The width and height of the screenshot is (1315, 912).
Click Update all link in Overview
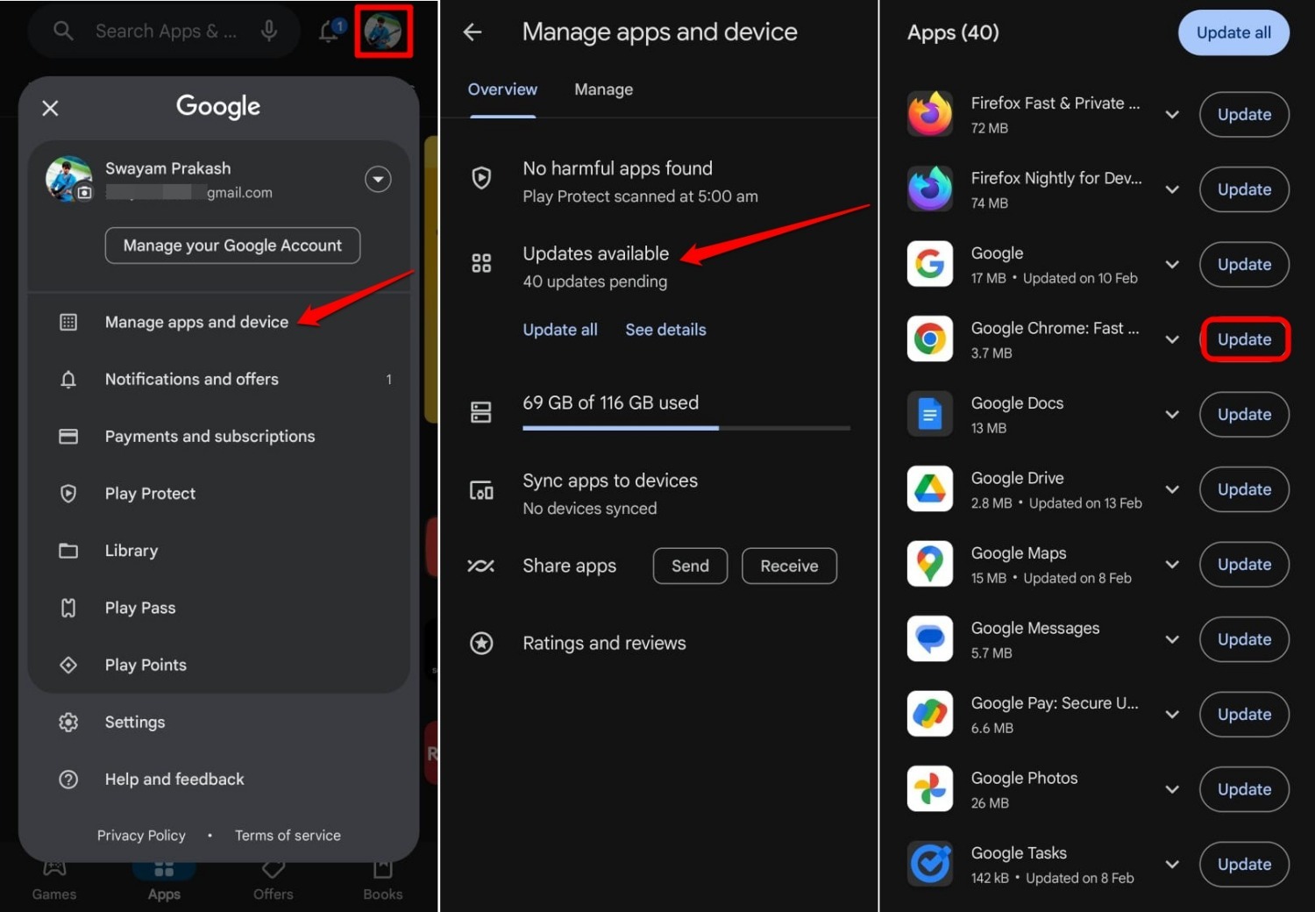[x=560, y=330]
